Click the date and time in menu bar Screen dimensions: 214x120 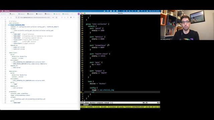click(154, 11)
